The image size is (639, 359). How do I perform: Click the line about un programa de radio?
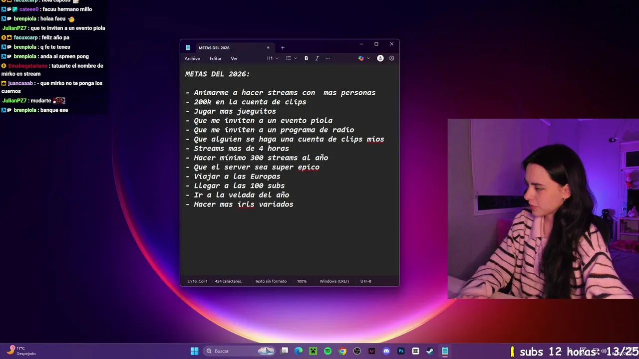[270, 130]
